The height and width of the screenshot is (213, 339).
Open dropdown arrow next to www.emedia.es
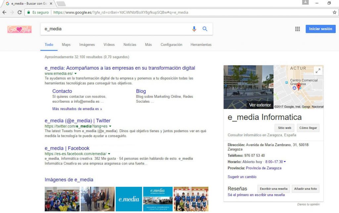point(75,74)
